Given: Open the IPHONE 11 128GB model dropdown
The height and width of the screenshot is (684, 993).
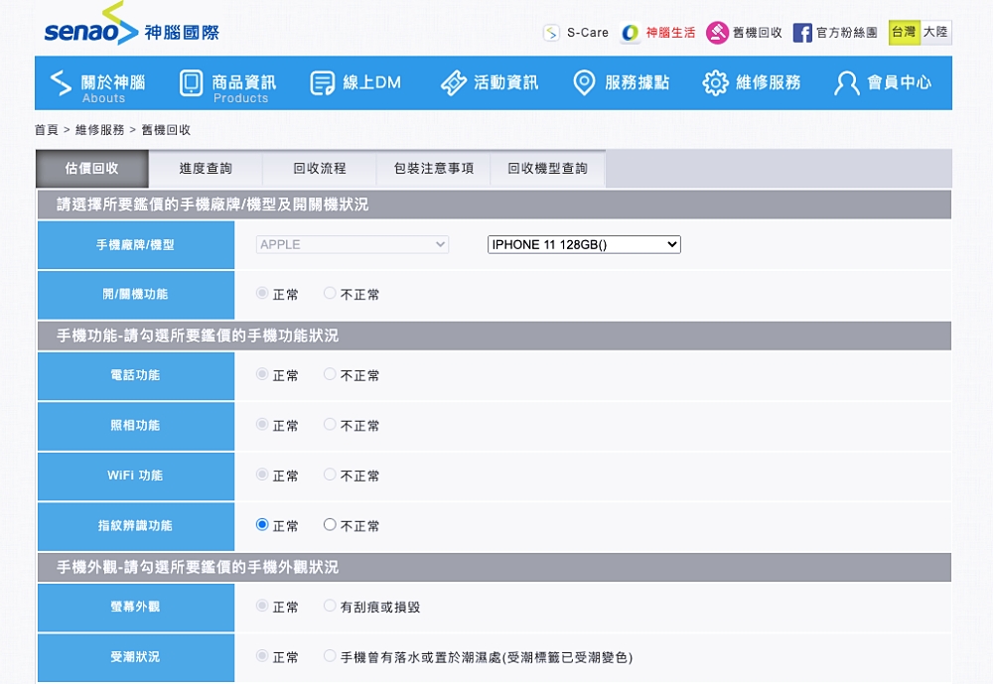Looking at the screenshot, I should pos(584,244).
